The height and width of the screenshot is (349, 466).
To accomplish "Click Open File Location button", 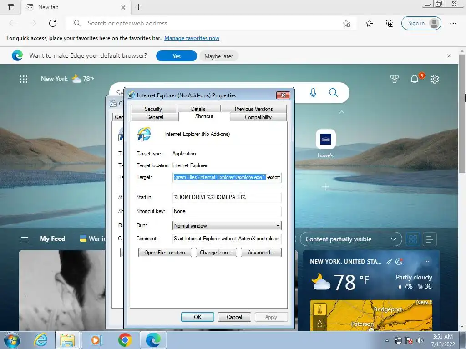I will click(165, 253).
